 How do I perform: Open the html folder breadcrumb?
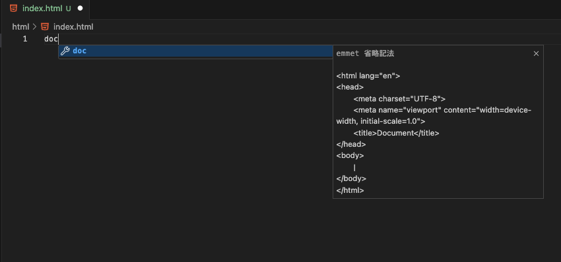coord(20,27)
